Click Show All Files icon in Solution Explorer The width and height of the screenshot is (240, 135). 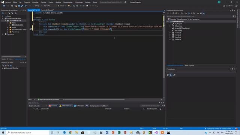pos(194,13)
